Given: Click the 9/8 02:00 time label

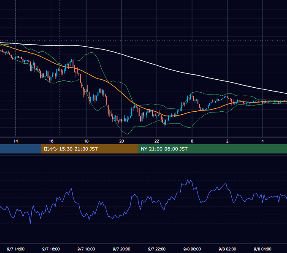Looking at the screenshot, I should tap(227, 249).
